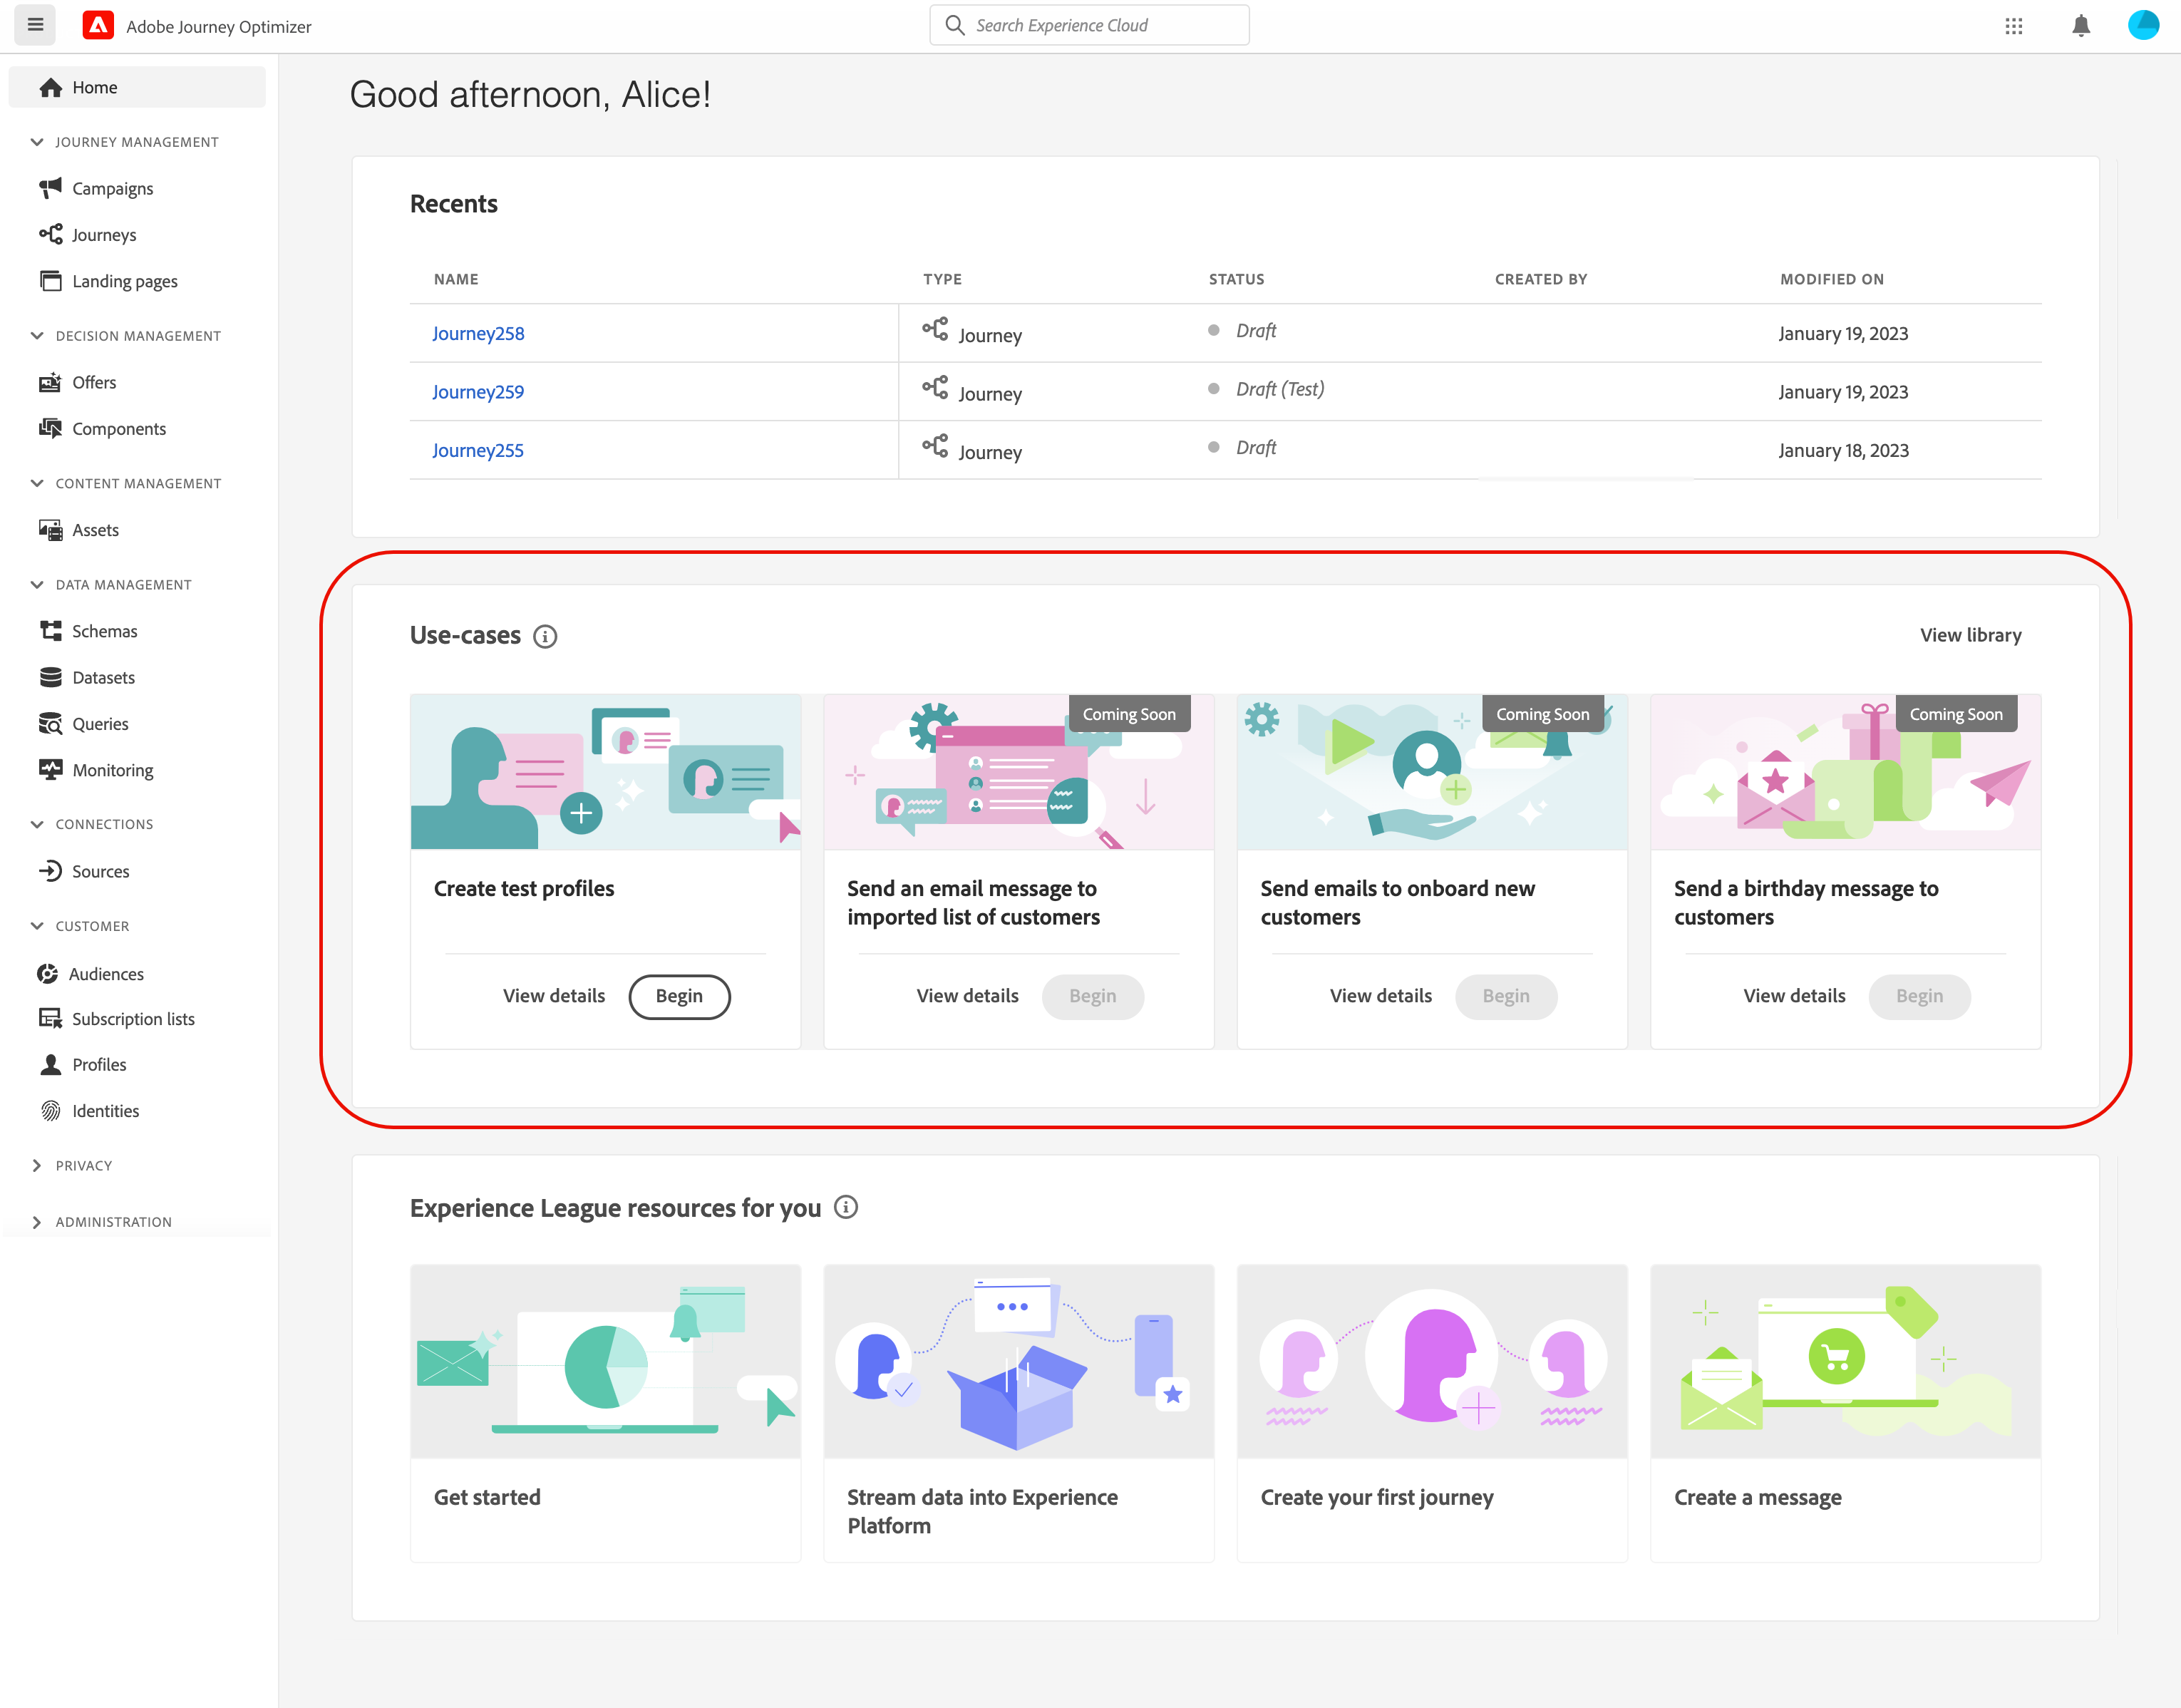Toggle the hamburger navigation menu
The height and width of the screenshot is (1708, 2181).
(35, 25)
